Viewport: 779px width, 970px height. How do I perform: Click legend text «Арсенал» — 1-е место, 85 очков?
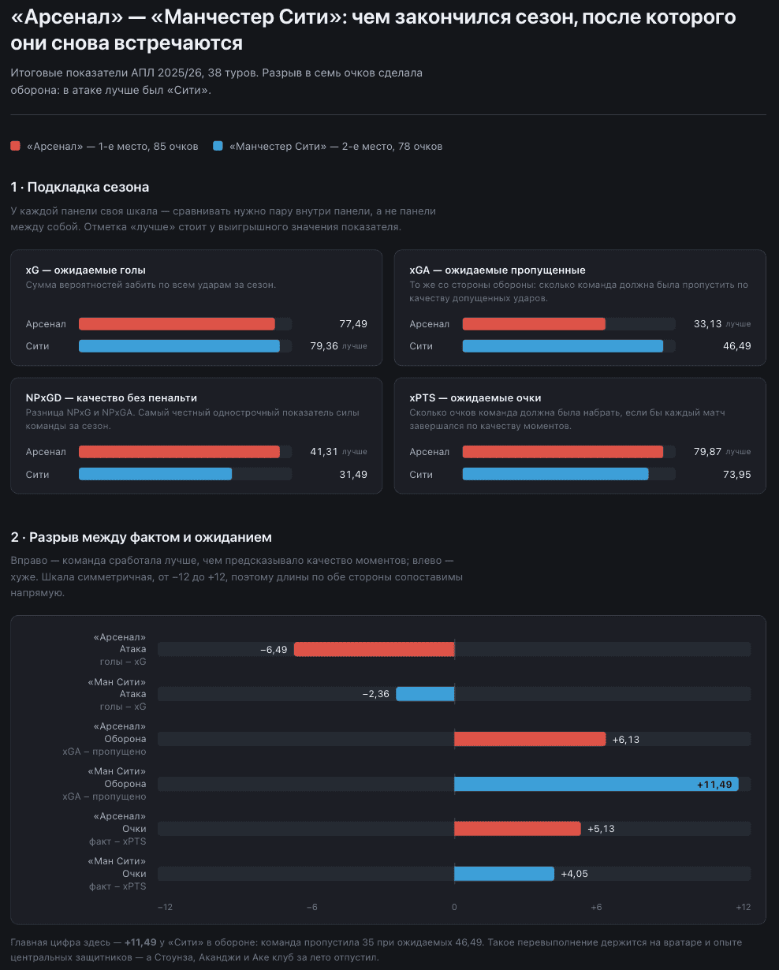113,146
